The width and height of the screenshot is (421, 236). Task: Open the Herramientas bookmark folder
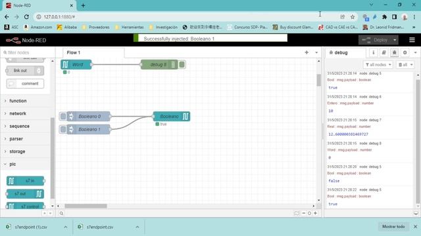[x=129, y=27]
